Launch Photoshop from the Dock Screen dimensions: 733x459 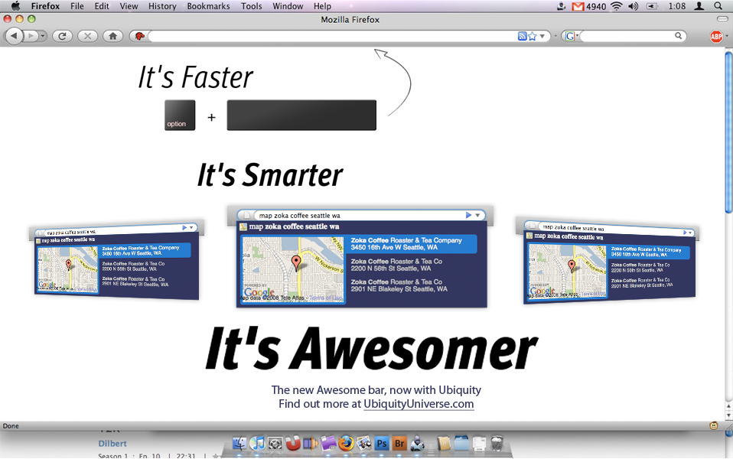pos(382,443)
